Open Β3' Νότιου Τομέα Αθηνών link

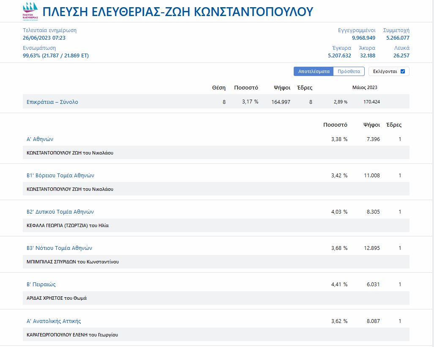tap(59, 248)
